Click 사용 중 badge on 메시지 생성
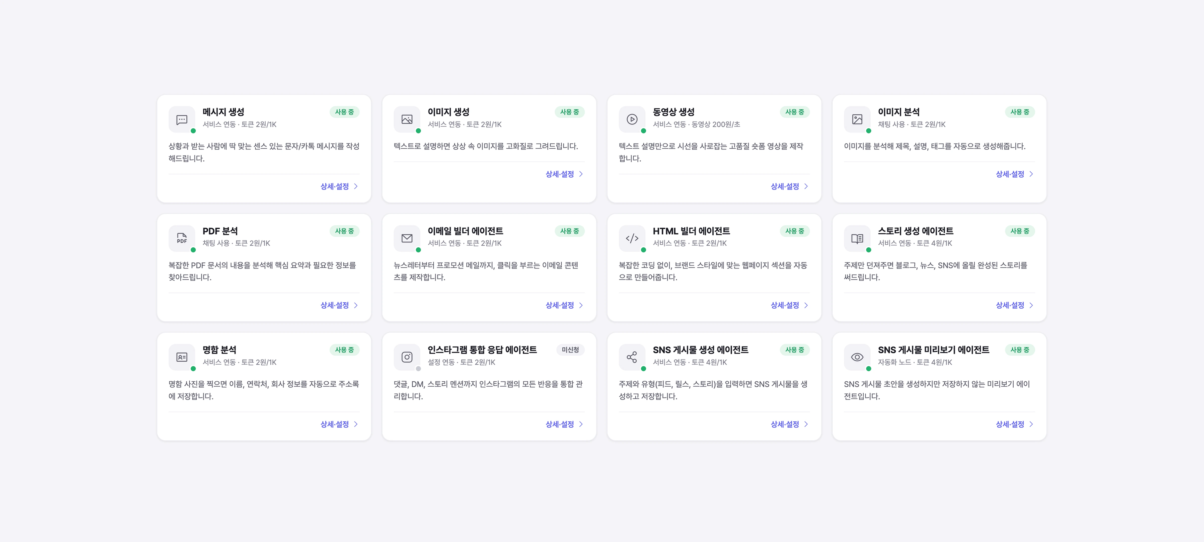Image resolution: width=1204 pixels, height=542 pixels. pos(344,112)
